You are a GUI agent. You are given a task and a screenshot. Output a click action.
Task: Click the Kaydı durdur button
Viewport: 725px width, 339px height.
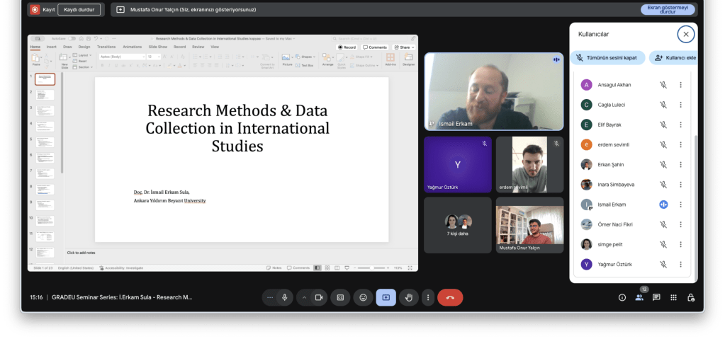(x=79, y=10)
